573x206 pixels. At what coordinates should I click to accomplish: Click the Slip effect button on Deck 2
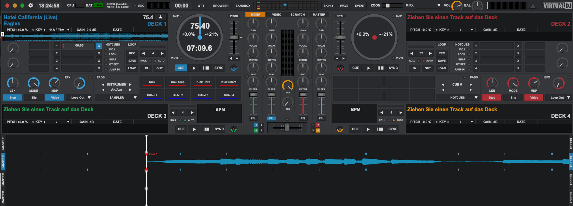click(x=513, y=97)
